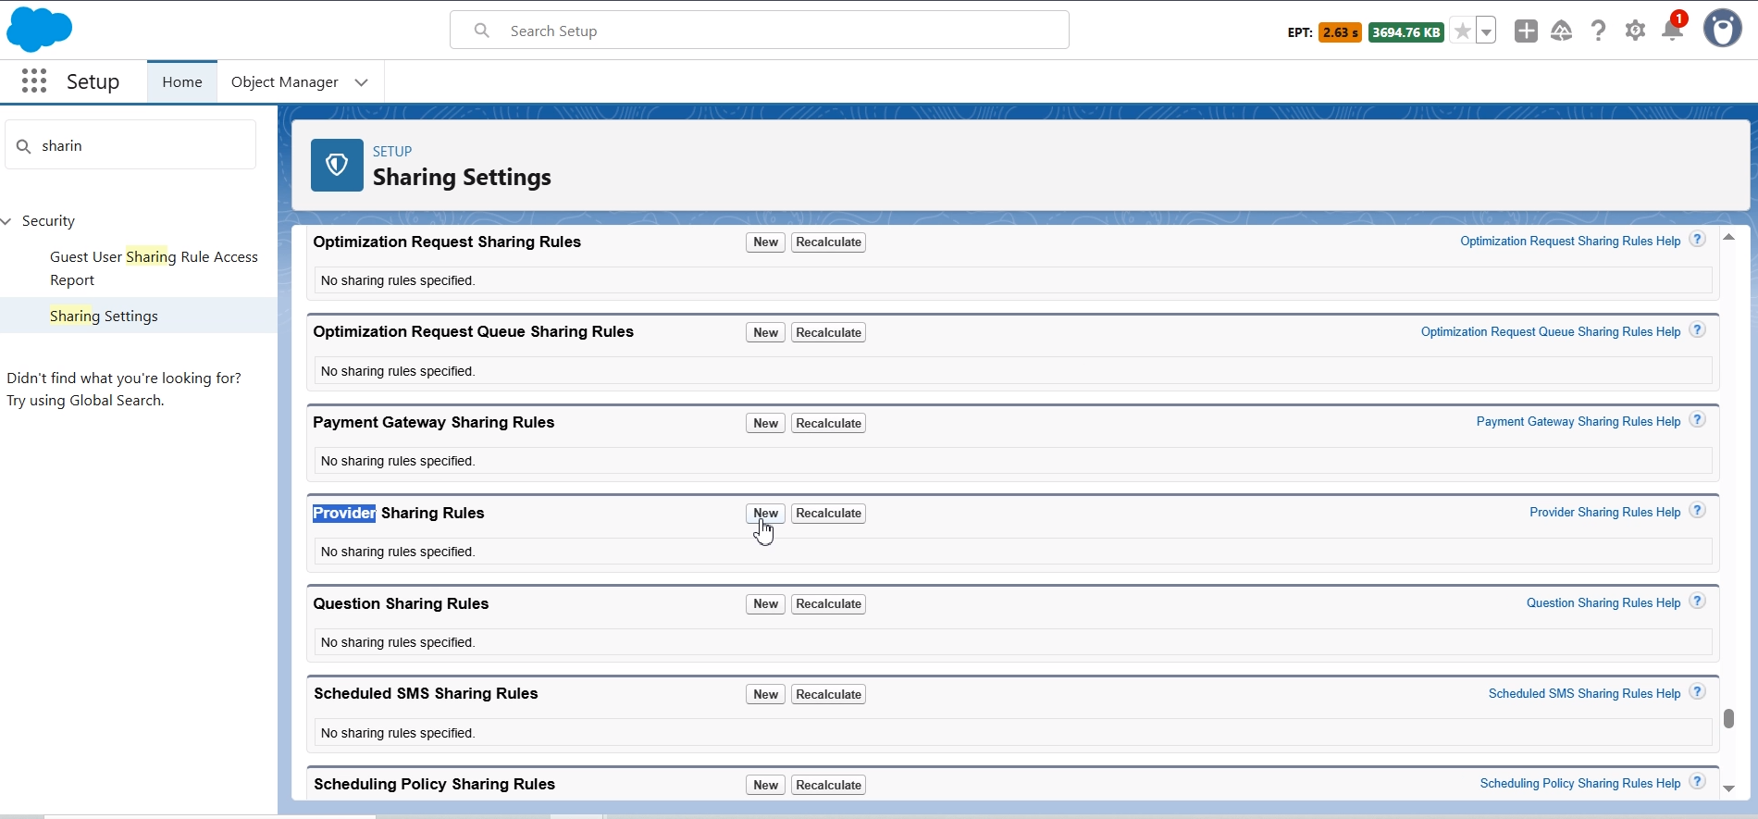Click help icon for Scheduling Policy Sharing Rules
This screenshot has width=1758, height=819.
click(x=1698, y=782)
